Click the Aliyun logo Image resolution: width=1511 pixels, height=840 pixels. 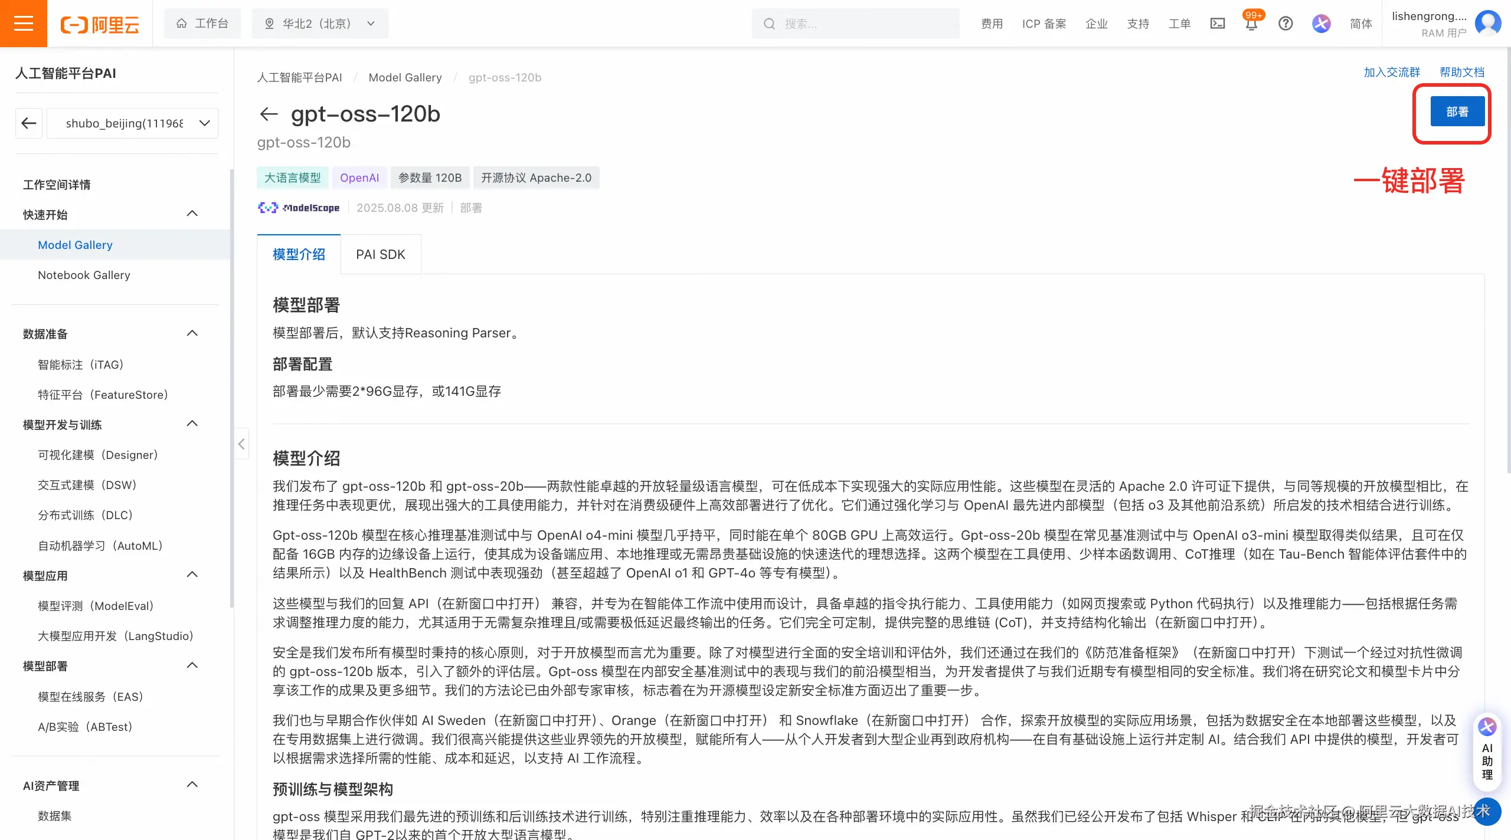click(x=100, y=24)
